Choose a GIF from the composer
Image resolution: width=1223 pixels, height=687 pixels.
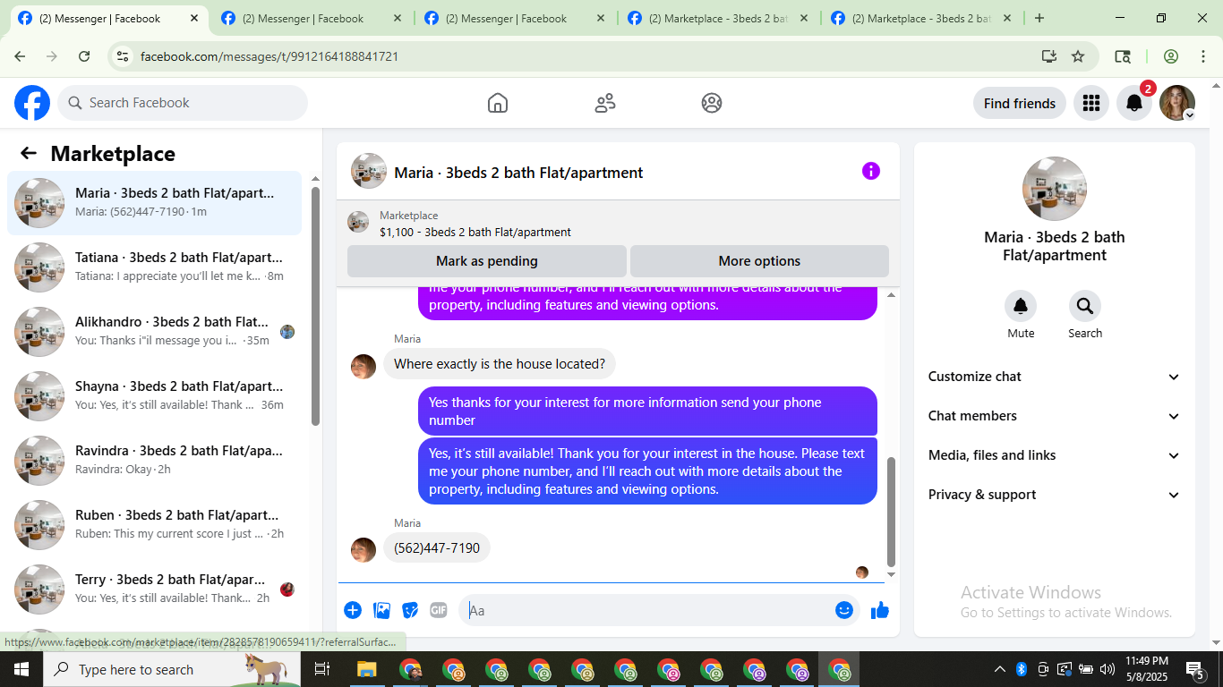pyautogui.click(x=439, y=610)
